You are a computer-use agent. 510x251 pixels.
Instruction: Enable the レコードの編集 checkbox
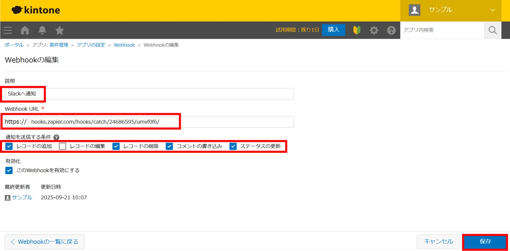click(63, 146)
